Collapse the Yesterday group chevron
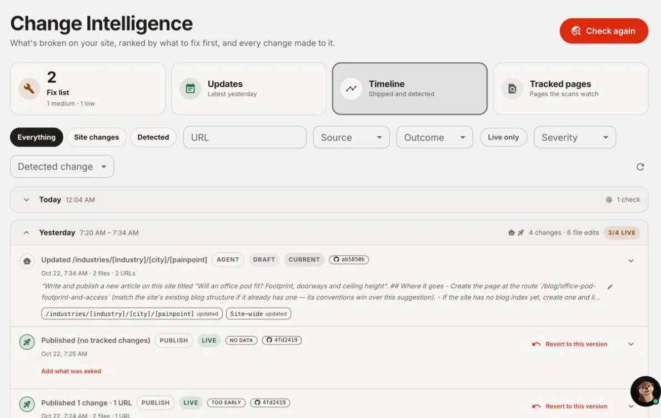 coord(27,232)
